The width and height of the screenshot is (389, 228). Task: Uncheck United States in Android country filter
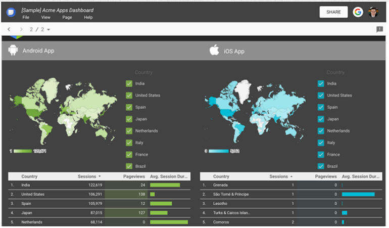129,96
